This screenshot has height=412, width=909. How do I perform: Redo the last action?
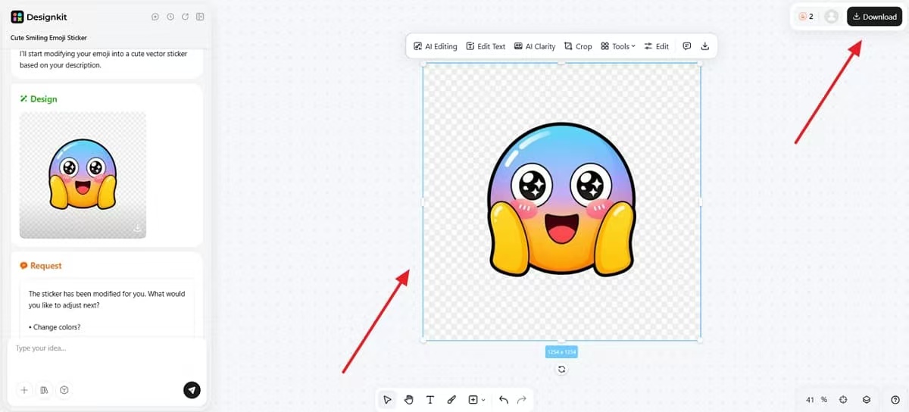tap(521, 400)
